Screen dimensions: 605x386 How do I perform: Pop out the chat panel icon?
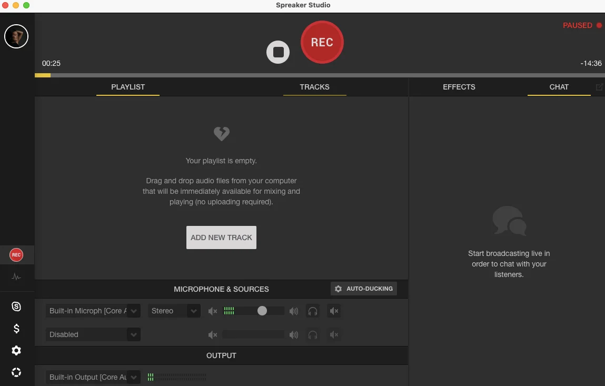click(599, 87)
